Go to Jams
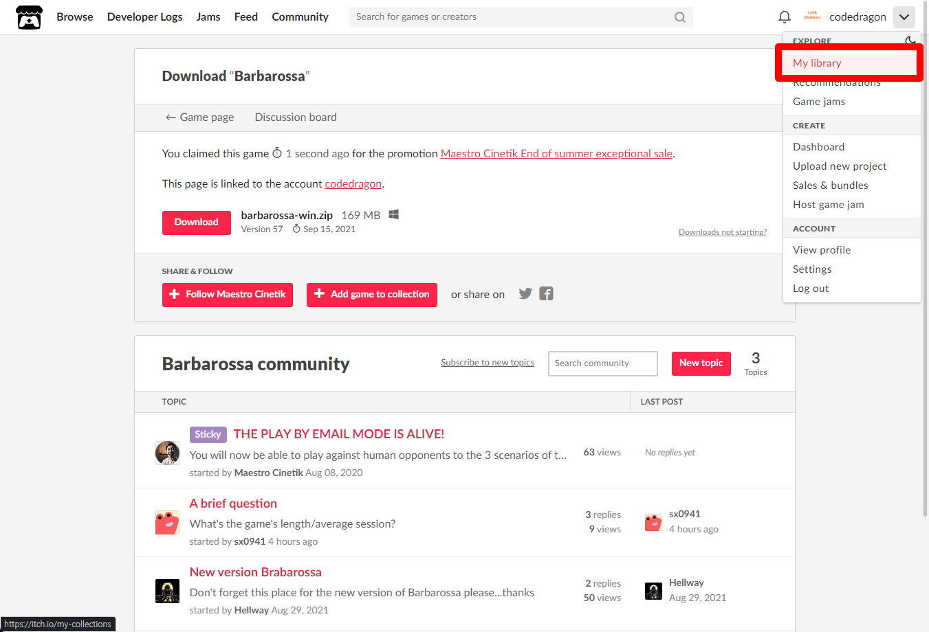The width and height of the screenshot is (929, 632). [x=208, y=17]
